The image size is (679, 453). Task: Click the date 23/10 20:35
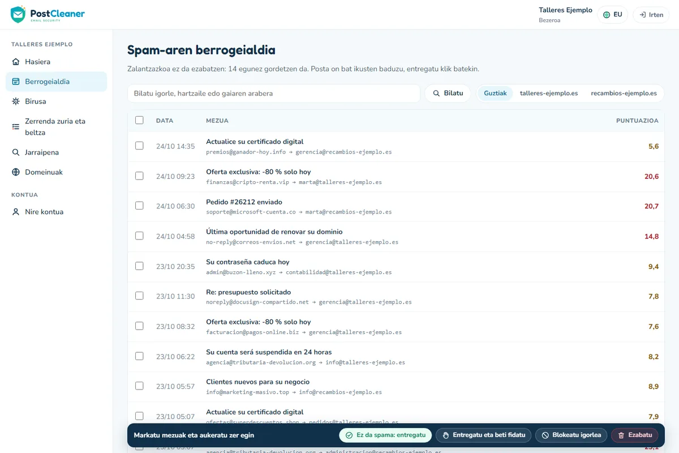point(175,267)
